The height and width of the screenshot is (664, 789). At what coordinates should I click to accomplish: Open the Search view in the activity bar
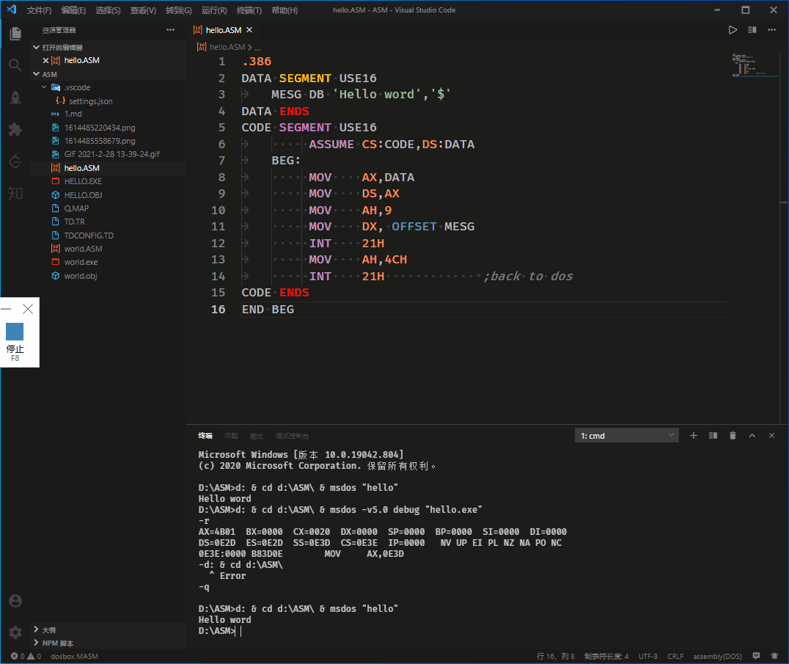(x=15, y=65)
